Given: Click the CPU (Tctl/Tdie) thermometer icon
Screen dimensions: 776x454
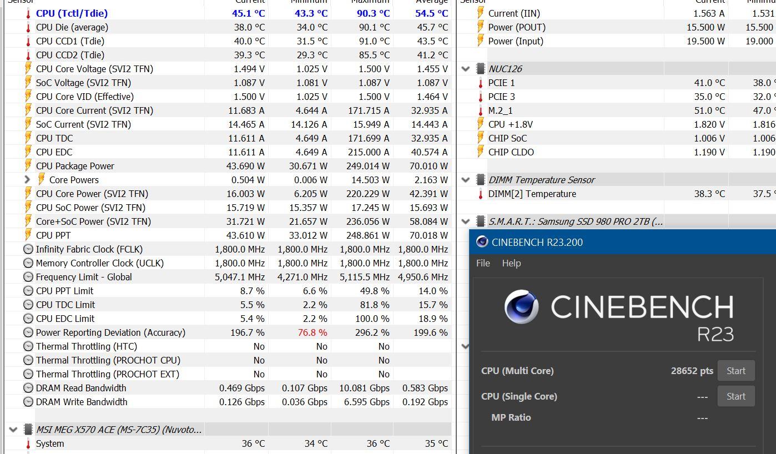Looking at the screenshot, I should click(28, 13).
